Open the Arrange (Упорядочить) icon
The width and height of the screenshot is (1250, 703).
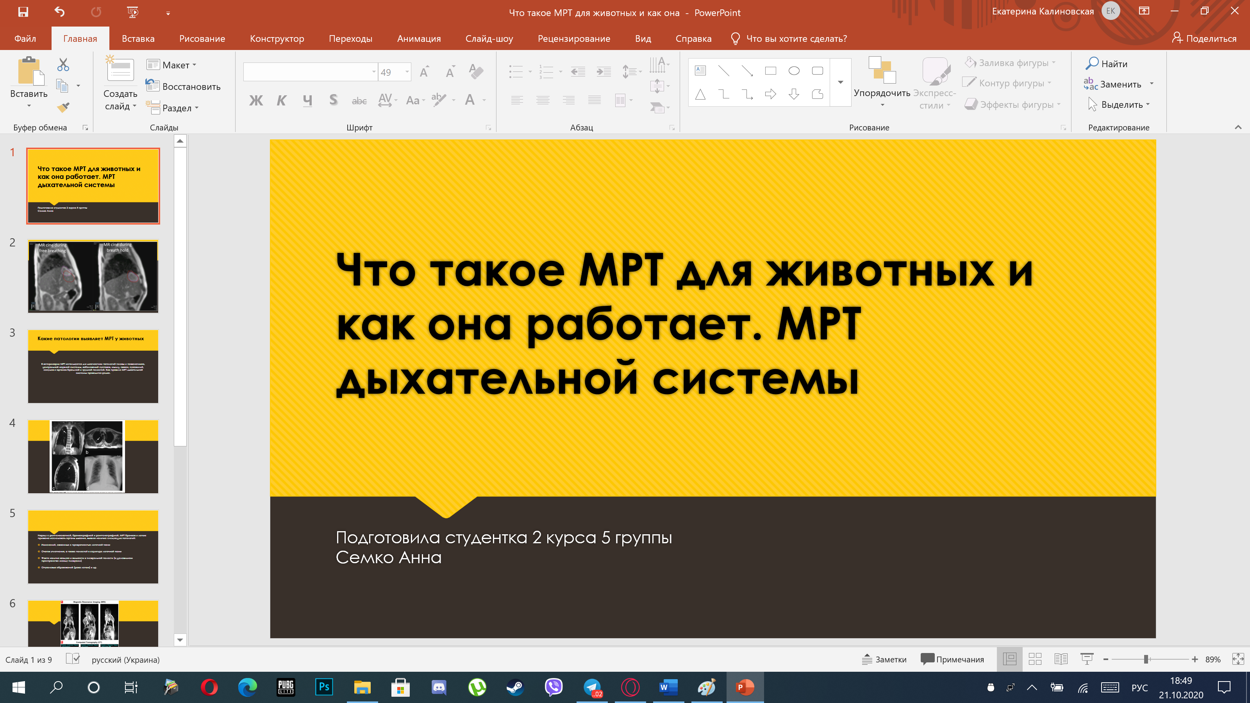pos(882,71)
